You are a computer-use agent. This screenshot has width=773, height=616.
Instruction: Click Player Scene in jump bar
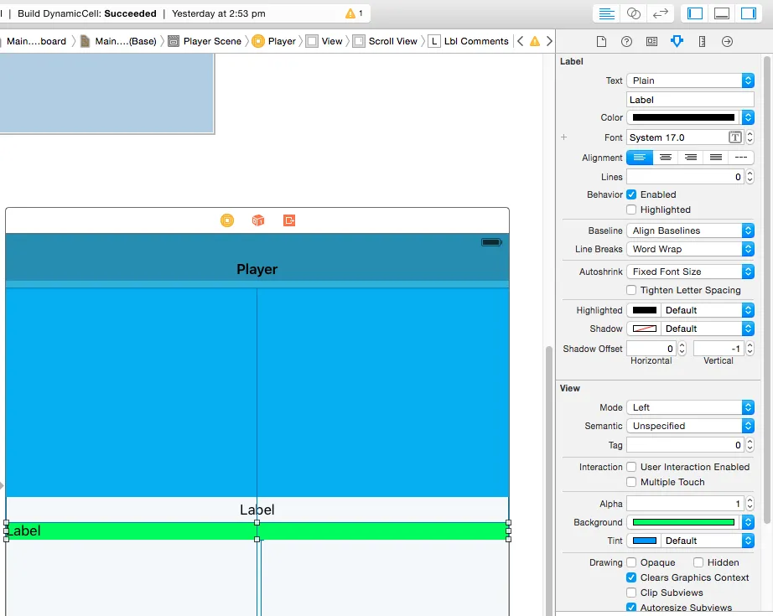point(206,41)
